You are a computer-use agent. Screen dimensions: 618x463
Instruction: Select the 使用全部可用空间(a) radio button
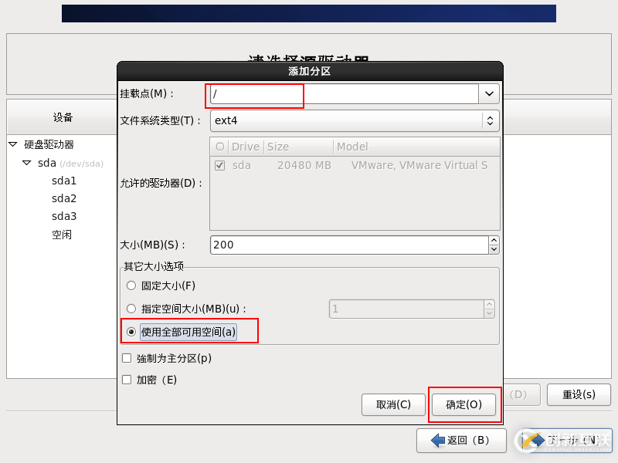(x=131, y=331)
